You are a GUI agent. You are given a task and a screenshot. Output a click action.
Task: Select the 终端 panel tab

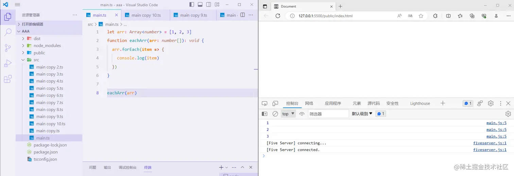pyautogui.click(x=148, y=168)
